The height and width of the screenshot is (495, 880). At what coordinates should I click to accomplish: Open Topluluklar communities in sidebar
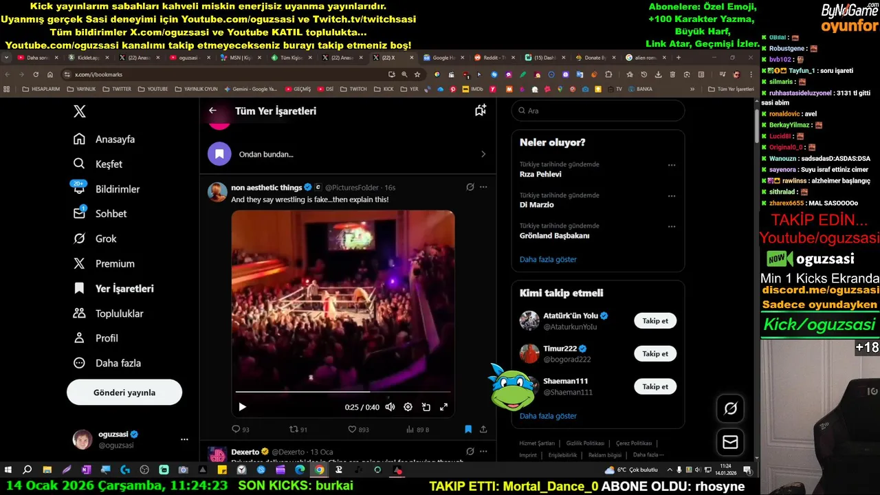(x=108, y=313)
